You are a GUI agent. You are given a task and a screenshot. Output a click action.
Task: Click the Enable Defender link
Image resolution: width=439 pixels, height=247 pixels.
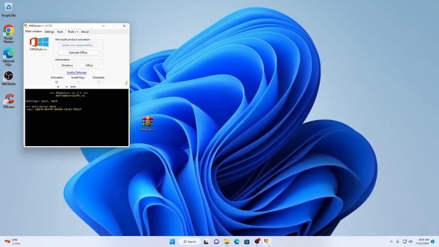point(77,73)
